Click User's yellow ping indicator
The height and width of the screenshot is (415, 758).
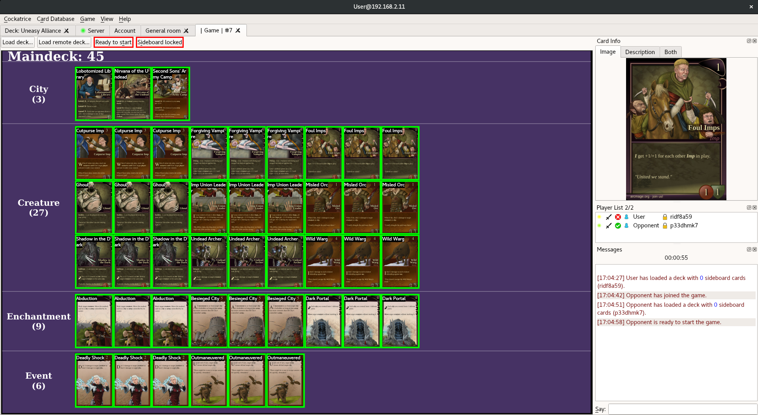[x=599, y=217]
